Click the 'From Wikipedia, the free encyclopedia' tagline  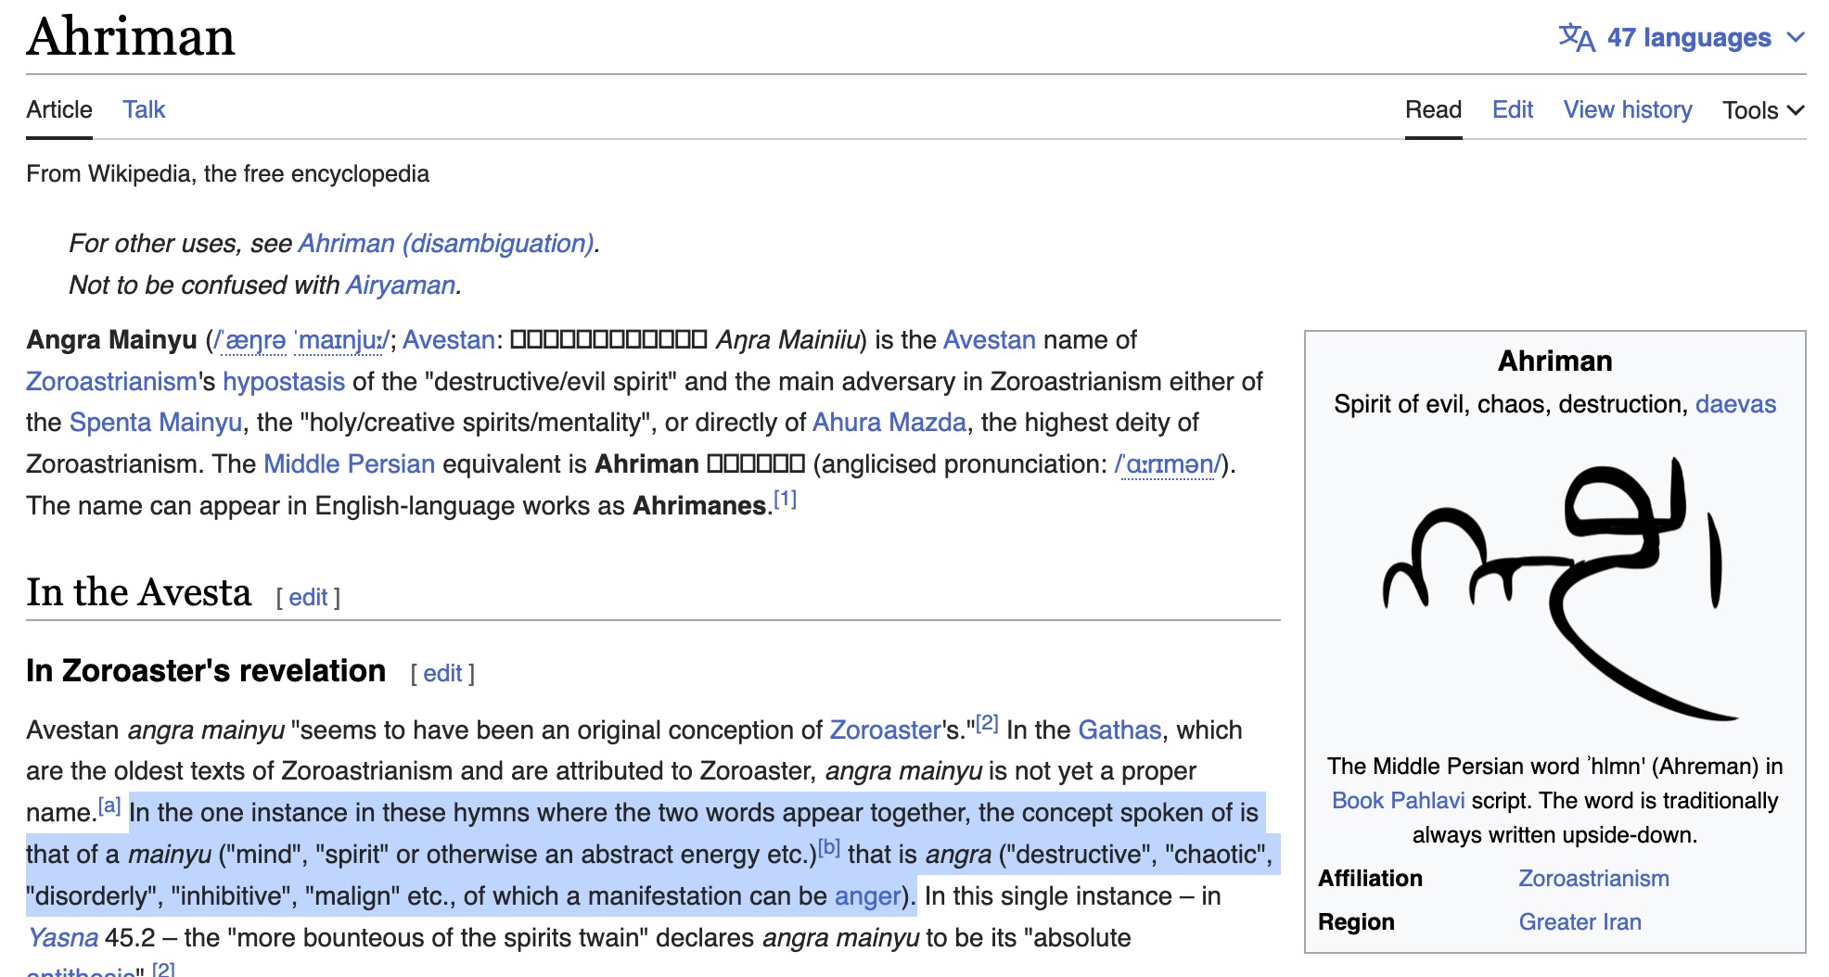point(227,174)
